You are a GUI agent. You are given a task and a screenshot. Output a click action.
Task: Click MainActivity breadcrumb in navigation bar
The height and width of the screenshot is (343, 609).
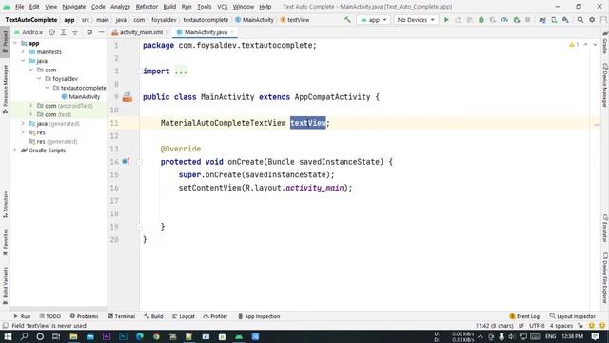[x=254, y=20]
